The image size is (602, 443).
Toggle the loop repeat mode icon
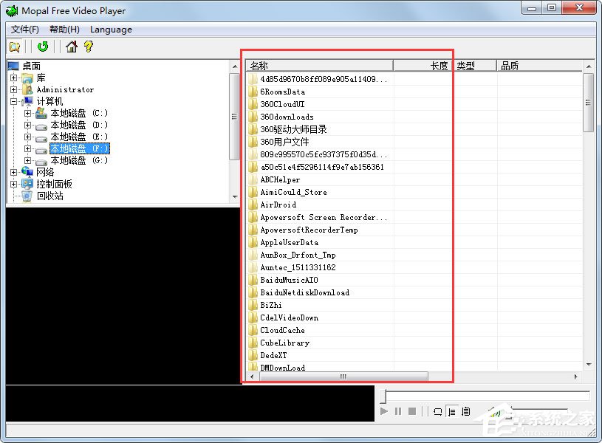click(x=438, y=411)
